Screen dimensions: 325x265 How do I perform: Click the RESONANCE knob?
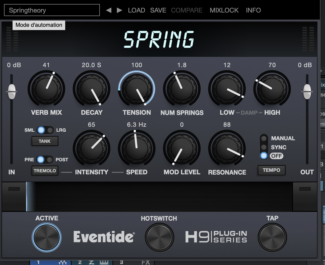(227, 149)
